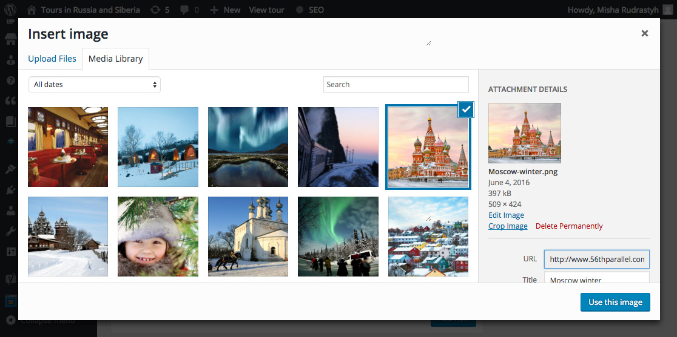Click the plus icon for New
The width and height of the screenshot is (677, 337).
[x=214, y=10]
